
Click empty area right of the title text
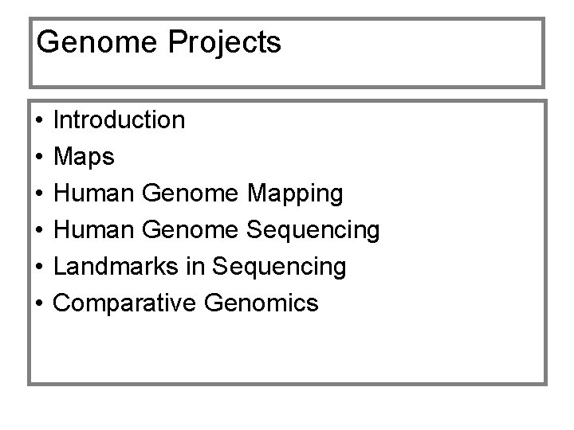coord(415,48)
